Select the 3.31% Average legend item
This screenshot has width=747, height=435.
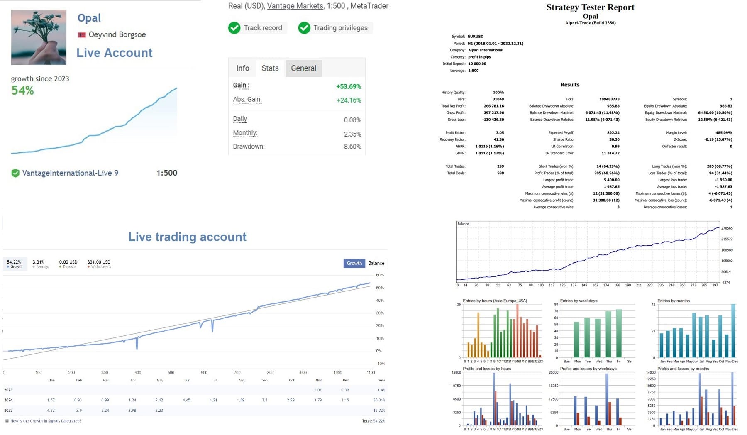tap(40, 264)
